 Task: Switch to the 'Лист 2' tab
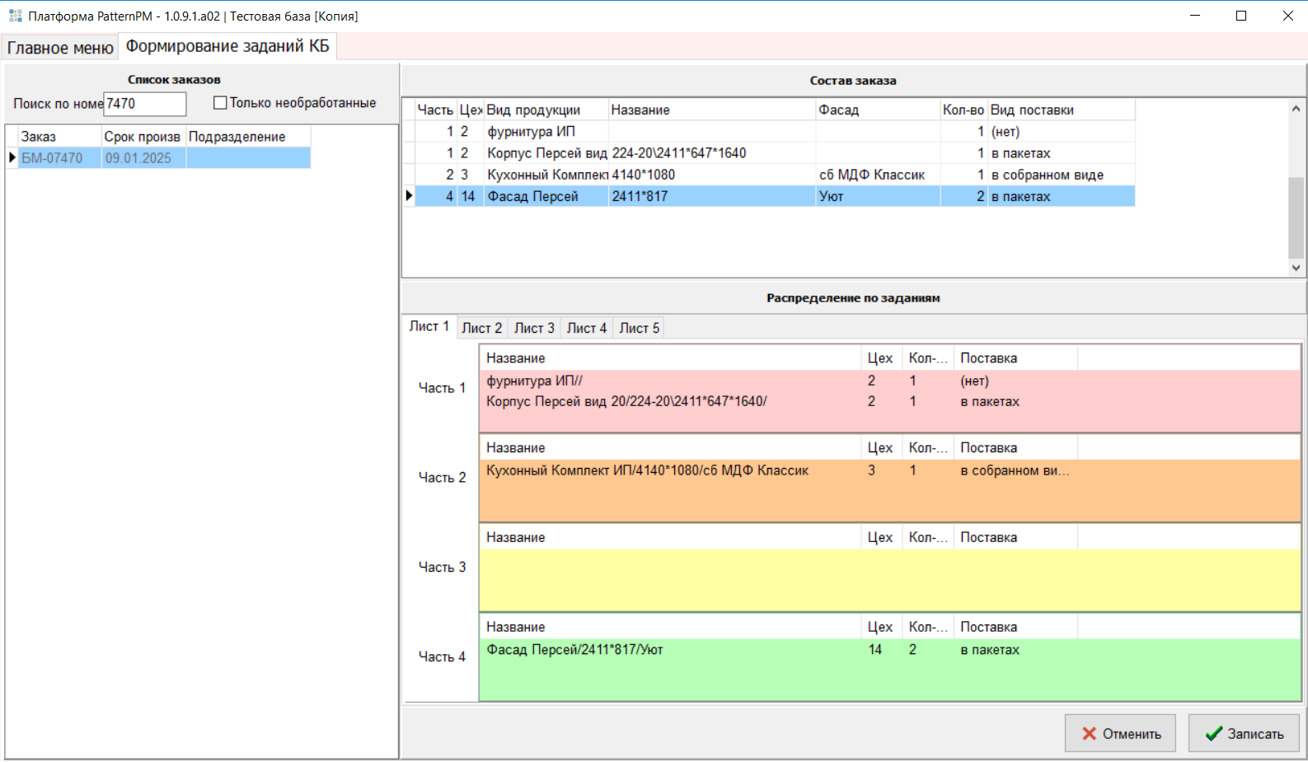click(x=481, y=328)
